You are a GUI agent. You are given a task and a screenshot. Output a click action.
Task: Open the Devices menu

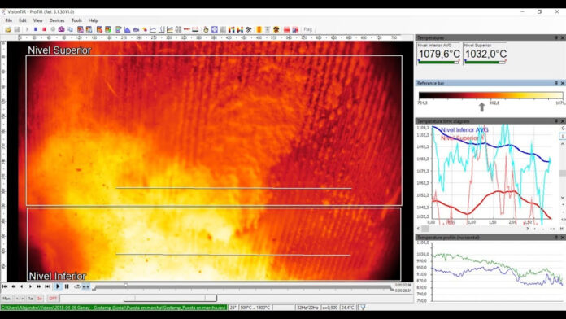[x=57, y=20]
